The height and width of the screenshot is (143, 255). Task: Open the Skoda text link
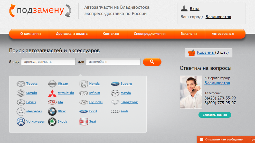point(62,121)
